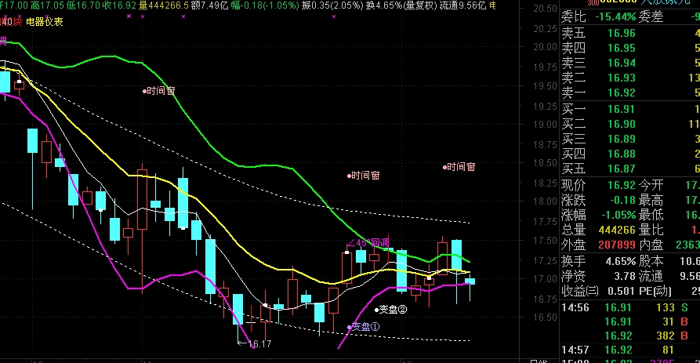Click the 内盘 label
700x363 pixels.
point(651,245)
